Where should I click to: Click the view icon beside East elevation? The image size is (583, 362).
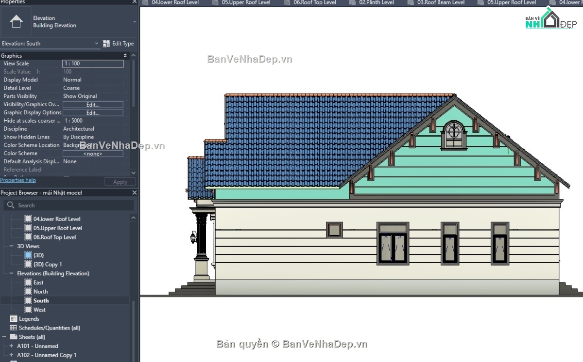28,283
